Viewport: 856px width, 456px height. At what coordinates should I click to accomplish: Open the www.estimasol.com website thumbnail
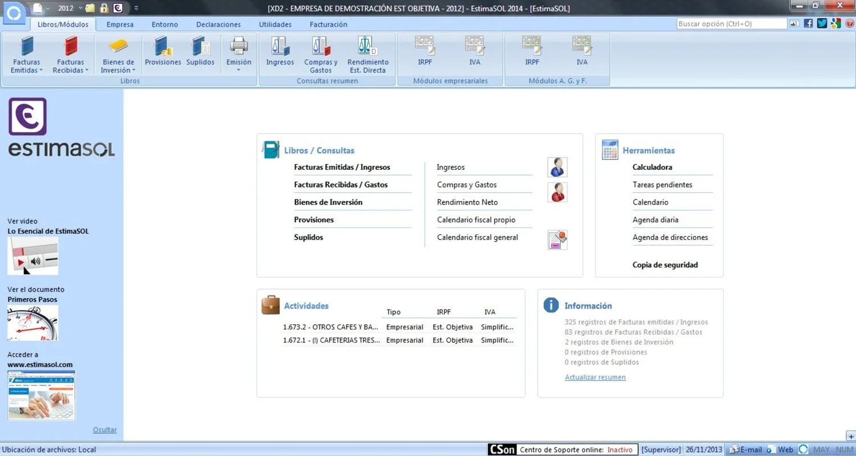(x=41, y=396)
